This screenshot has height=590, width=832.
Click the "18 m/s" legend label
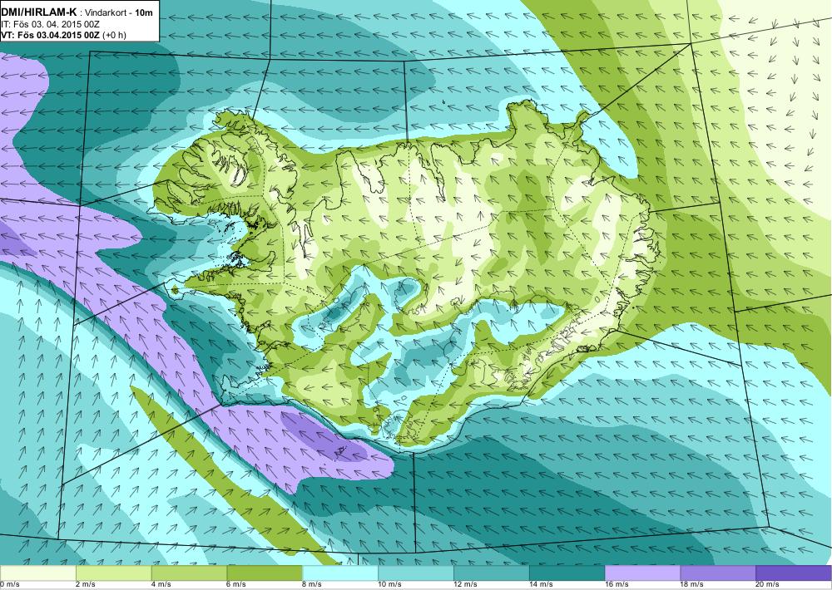pyautogui.click(x=692, y=585)
